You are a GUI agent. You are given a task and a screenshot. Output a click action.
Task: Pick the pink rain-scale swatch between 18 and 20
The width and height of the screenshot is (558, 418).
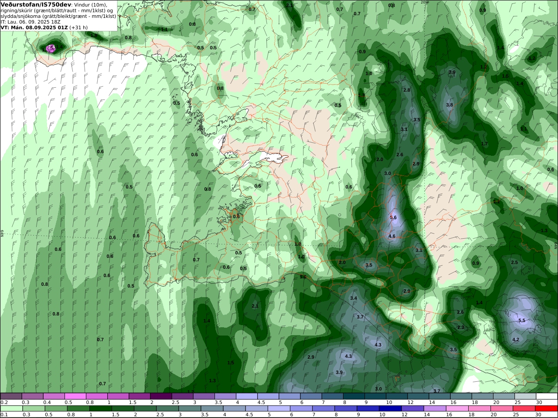(480, 408)
